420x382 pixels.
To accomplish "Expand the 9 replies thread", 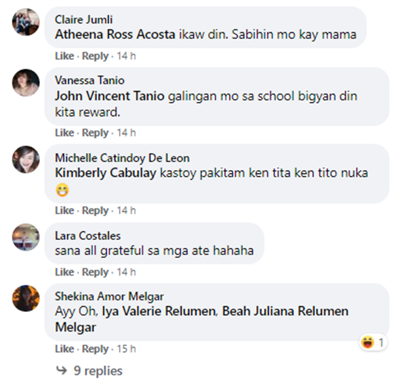I will [97, 370].
